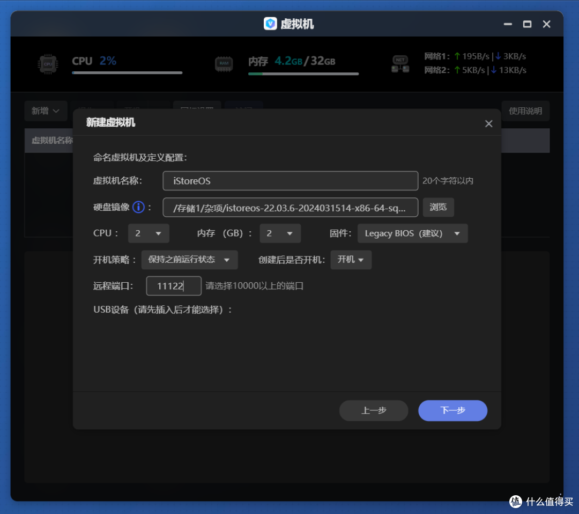Click the CPU chip icon in the status bar
The image size is (579, 514).
tap(48, 64)
